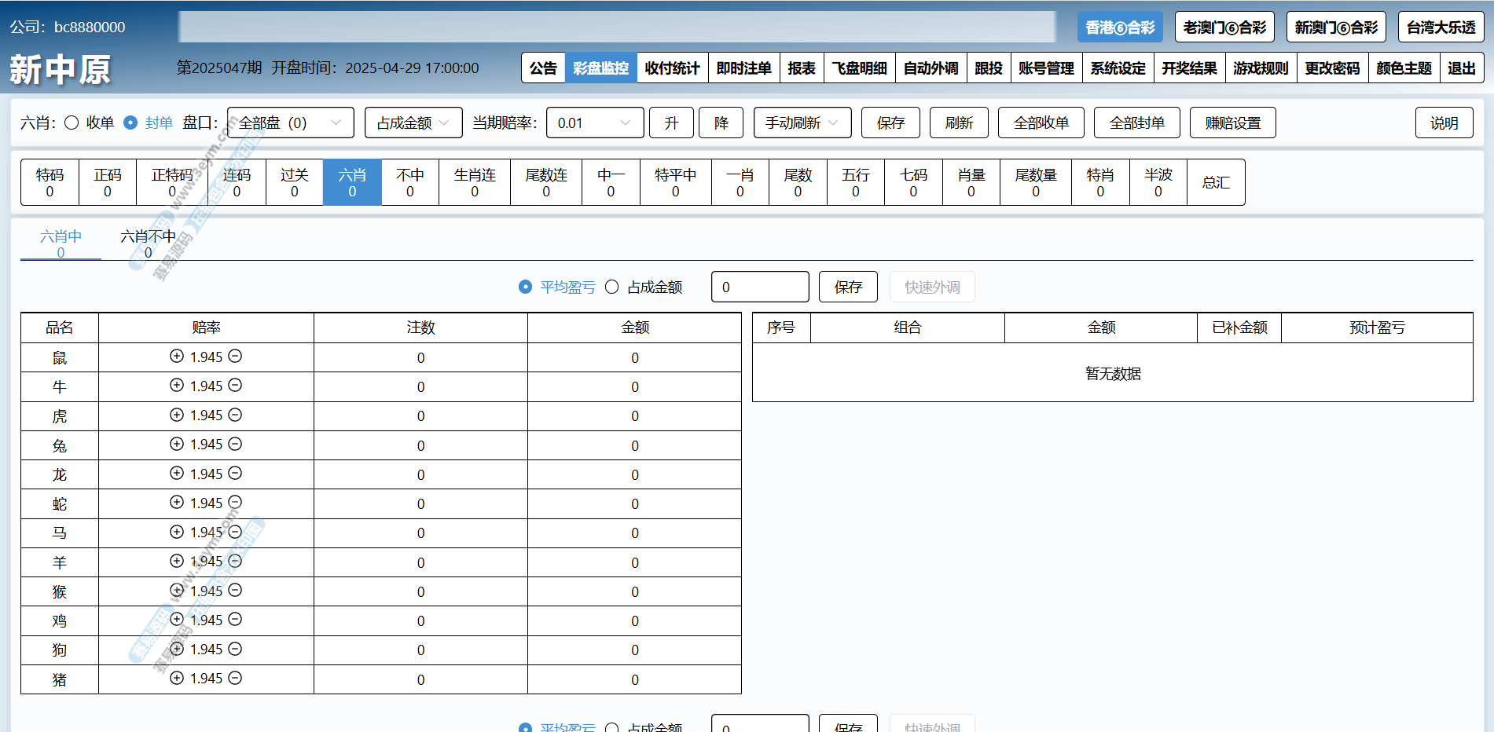This screenshot has height=732, width=1494.
Task: Open 颜色主题 color theme menu
Action: point(1404,68)
